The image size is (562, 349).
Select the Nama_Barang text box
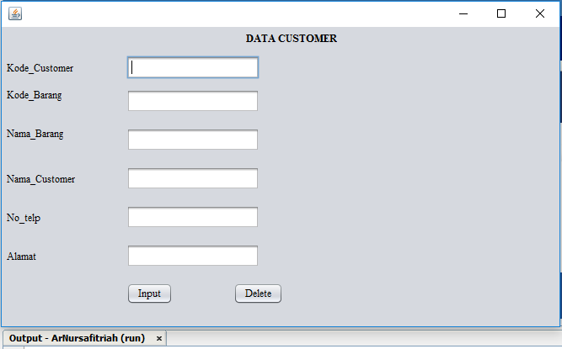click(x=193, y=140)
